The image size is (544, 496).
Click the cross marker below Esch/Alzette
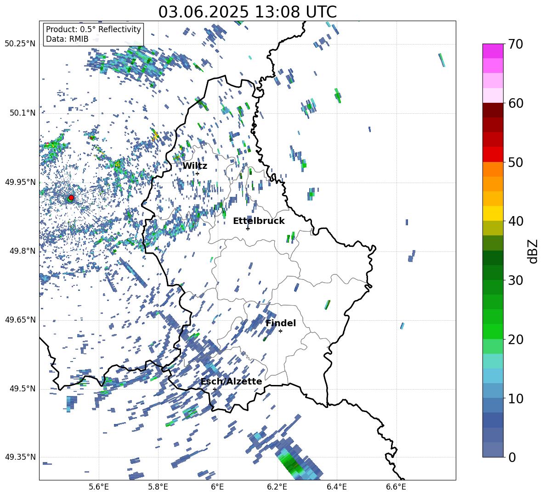[215, 389]
